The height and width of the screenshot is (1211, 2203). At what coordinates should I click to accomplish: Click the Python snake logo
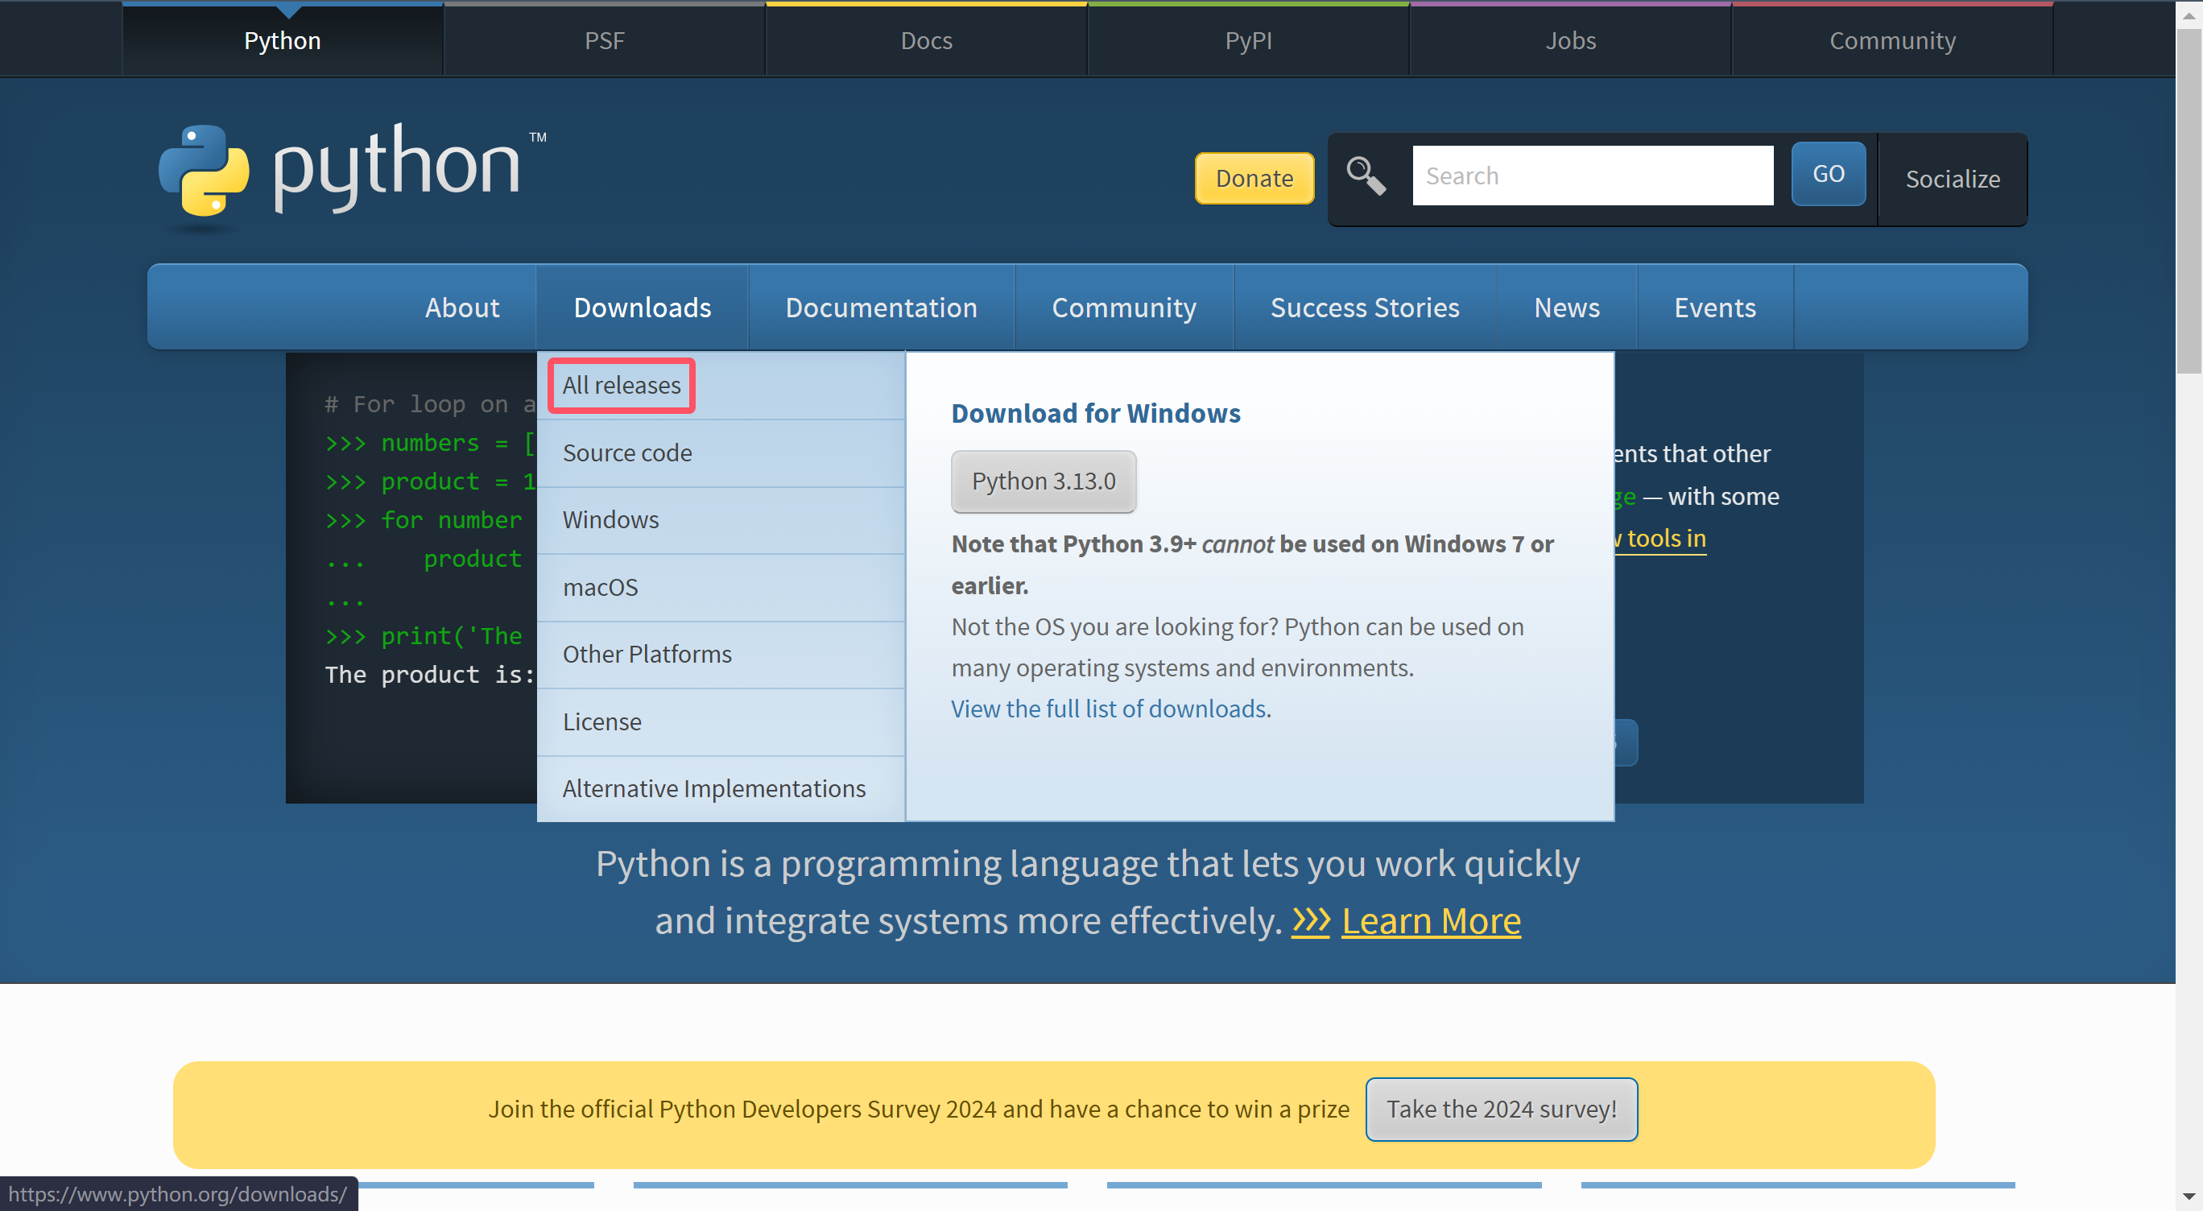[205, 170]
